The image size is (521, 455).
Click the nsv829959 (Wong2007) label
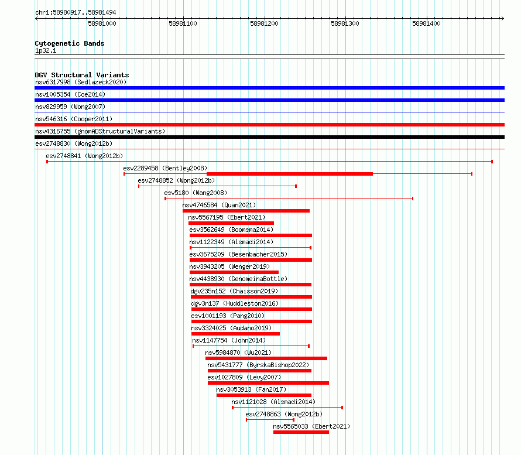pyautogui.click(x=70, y=107)
